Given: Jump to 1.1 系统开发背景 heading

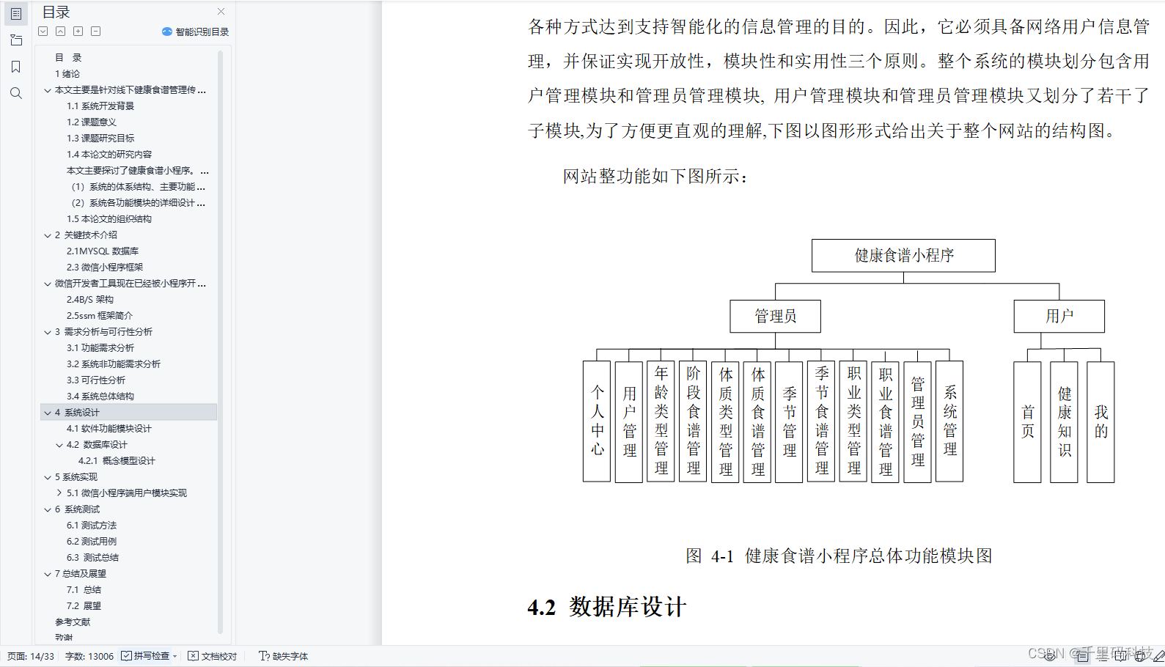Looking at the screenshot, I should pos(100,106).
